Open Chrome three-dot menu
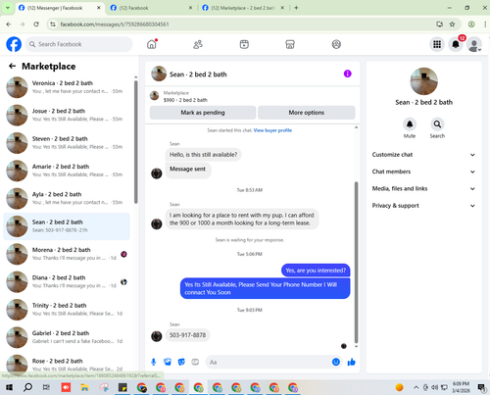This screenshot has width=490, height=395. point(485,25)
